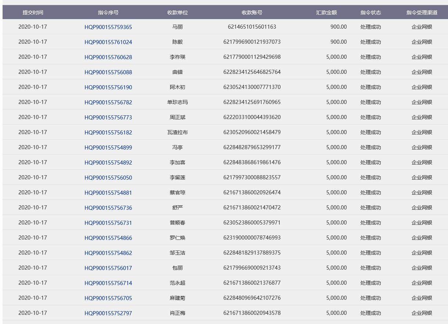This screenshot has width=448, height=324.
Task: Click instruction number HQP900155752797
Action: [x=108, y=313]
